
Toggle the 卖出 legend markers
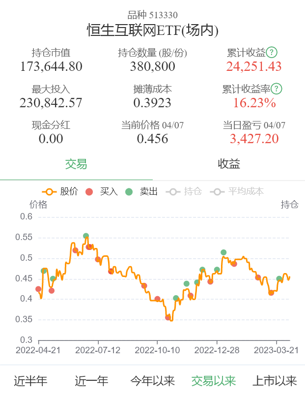click(x=141, y=191)
